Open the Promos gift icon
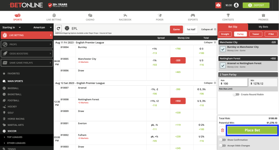 [x=263, y=15]
